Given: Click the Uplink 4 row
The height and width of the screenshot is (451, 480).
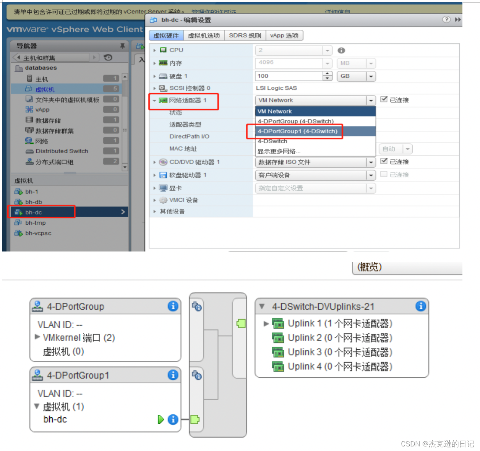Looking at the screenshot, I should click(x=332, y=367).
